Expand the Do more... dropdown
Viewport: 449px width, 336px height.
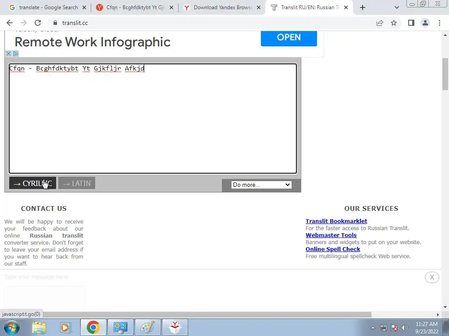261,185
